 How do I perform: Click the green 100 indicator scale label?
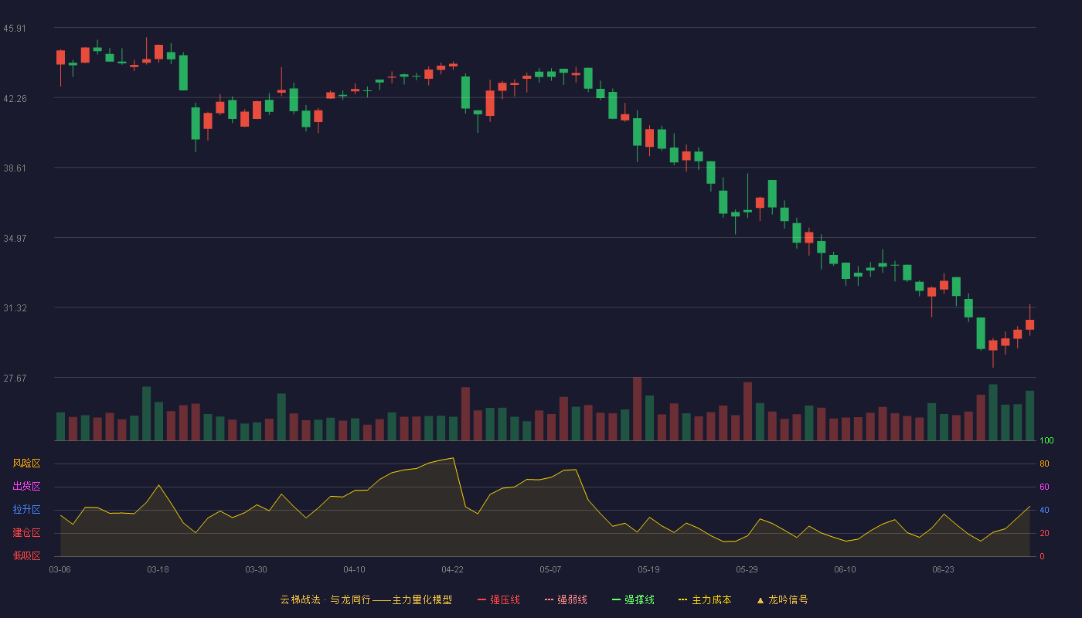[1046, 441]
